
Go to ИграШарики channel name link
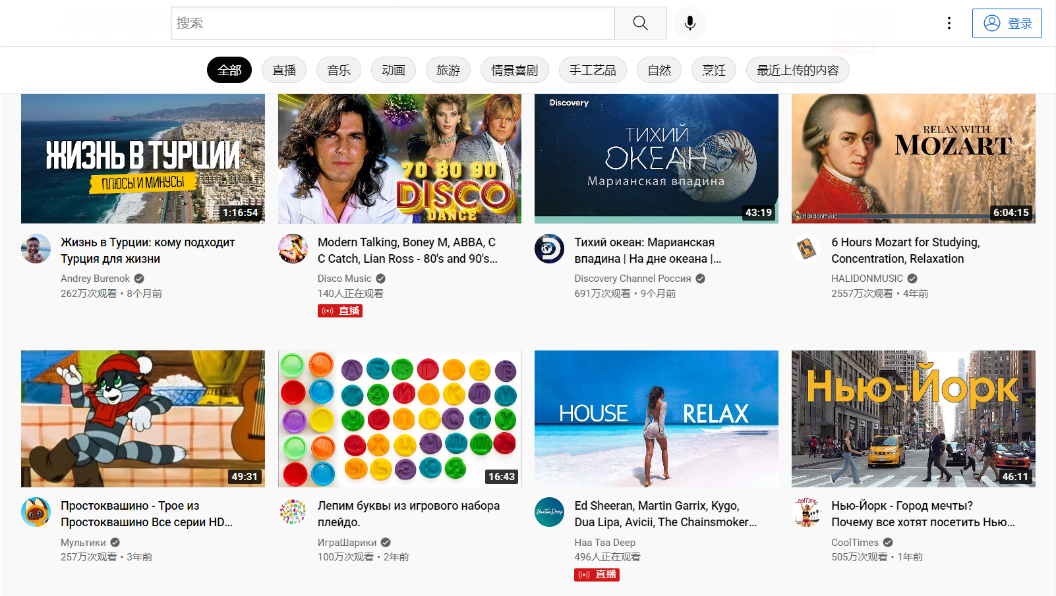[x=347, y=543]
